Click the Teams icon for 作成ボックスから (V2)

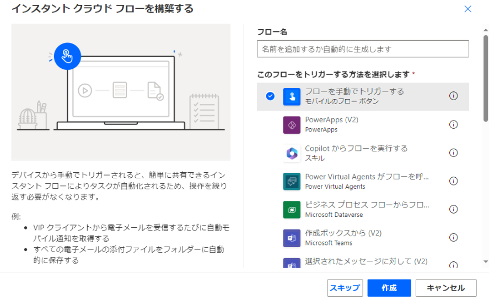(292, 238)
